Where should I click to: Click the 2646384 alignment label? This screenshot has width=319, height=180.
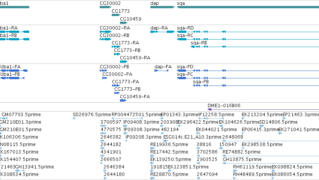click(114, 167)
